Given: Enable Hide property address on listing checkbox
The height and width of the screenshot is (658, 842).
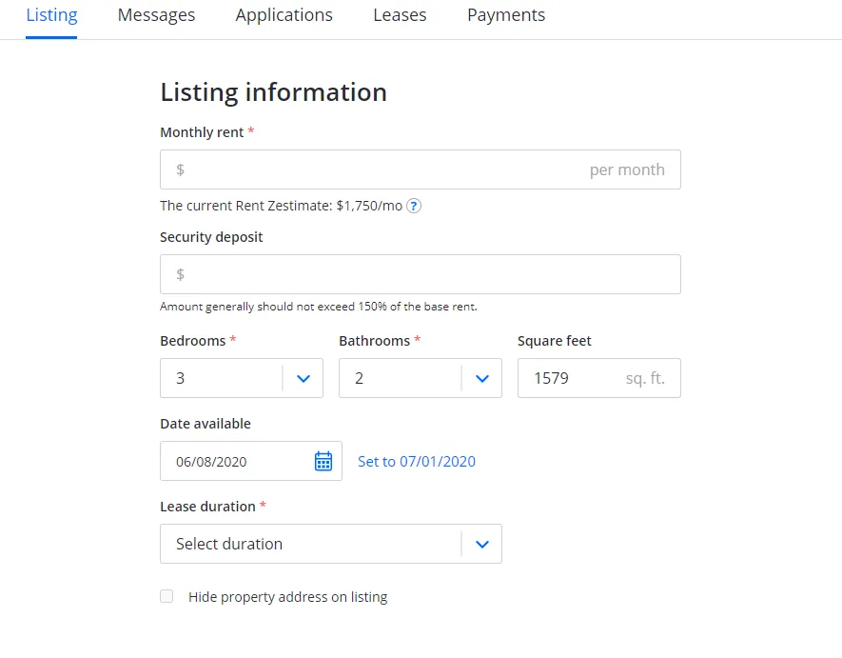Looking at the screenshot, I should pos(167,597).
